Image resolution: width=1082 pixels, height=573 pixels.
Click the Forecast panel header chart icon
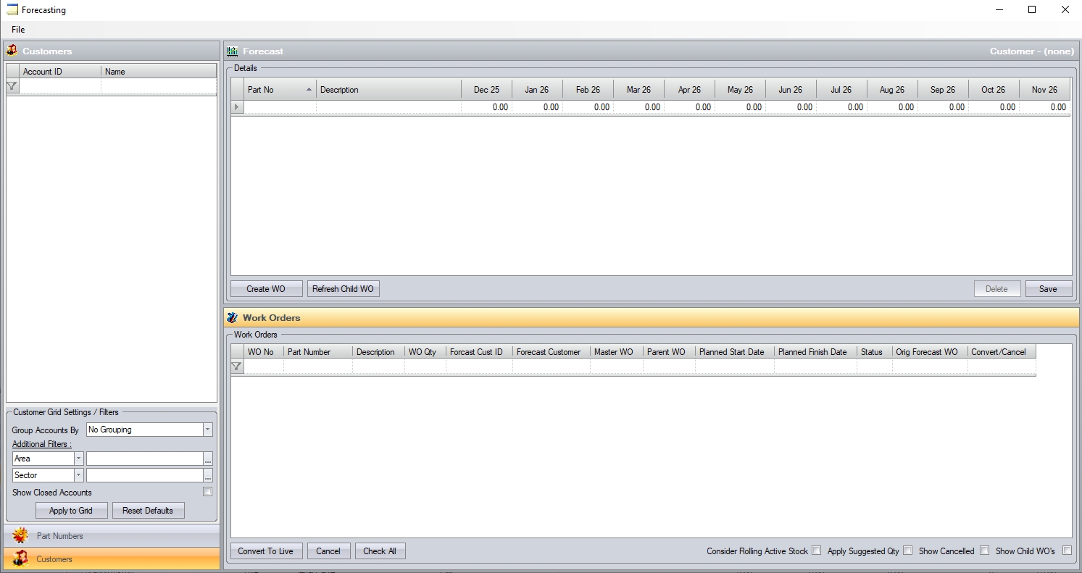[x=233, y=51]
